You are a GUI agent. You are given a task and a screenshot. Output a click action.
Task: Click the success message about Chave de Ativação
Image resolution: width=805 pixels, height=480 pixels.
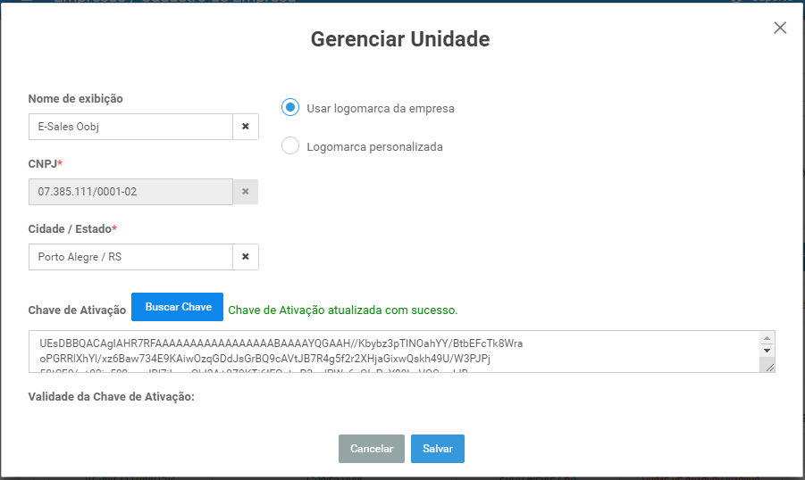343,310
